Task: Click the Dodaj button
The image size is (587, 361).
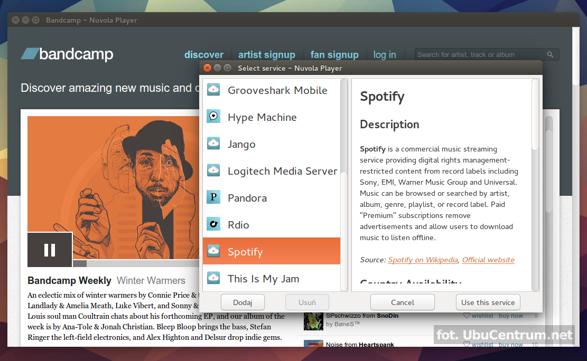Action: pyautogui.click(x=243, y=302)
